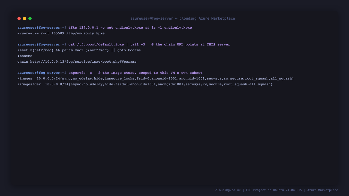Click the red close window dot

19,19
